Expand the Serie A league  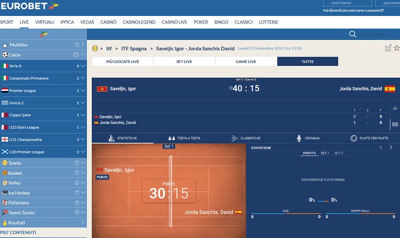[x=83, y=65]
